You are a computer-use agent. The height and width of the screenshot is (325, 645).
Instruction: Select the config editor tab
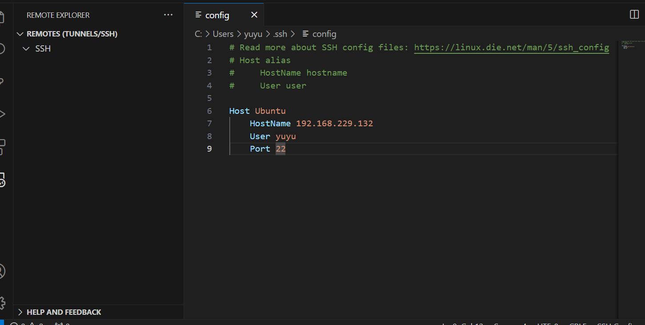224,15
